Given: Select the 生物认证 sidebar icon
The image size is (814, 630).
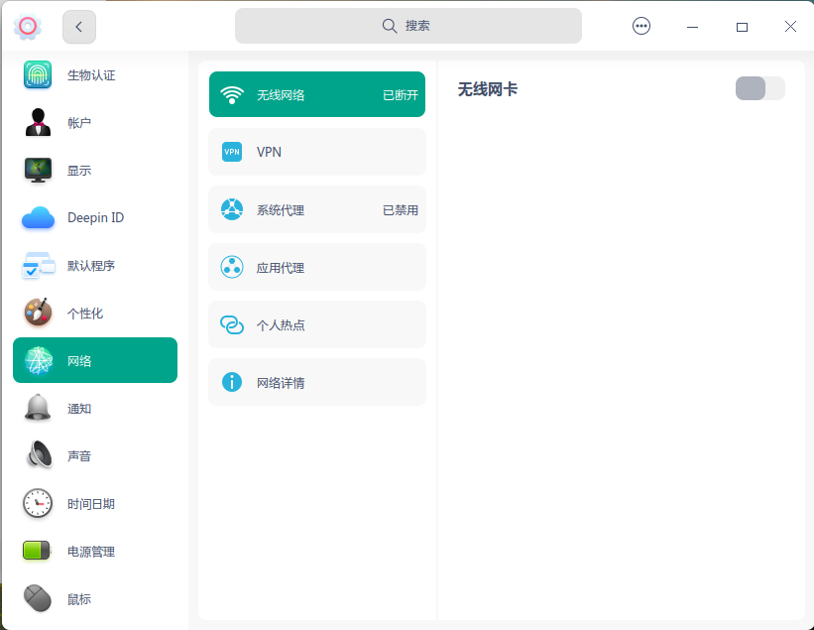Looking at the screenshot, I should 37,74.
